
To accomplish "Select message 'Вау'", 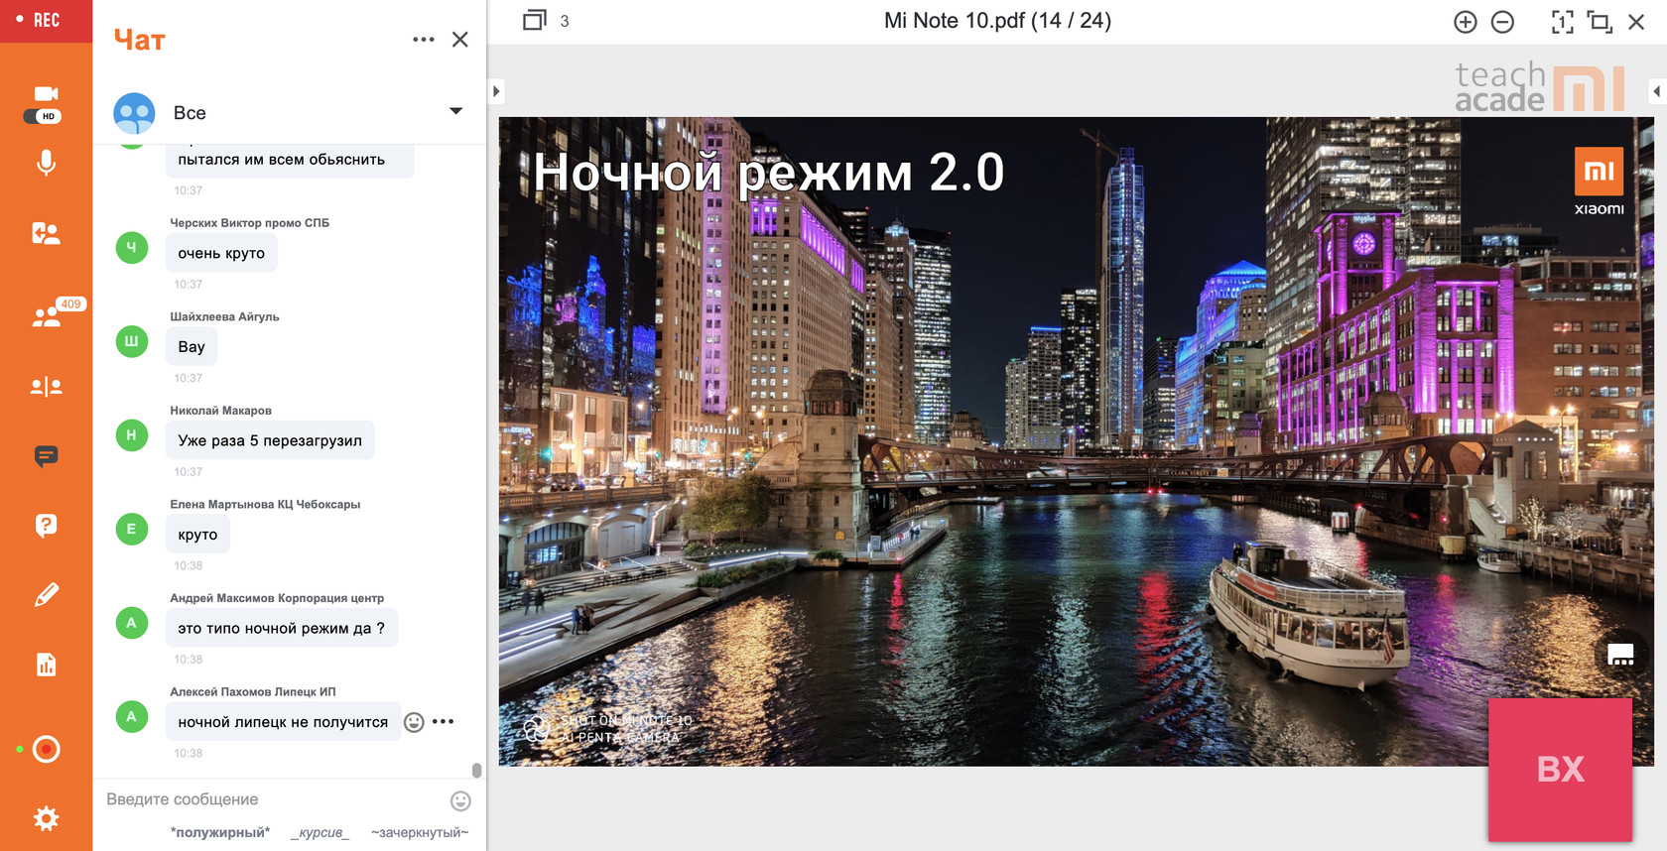I will (192, 347).
